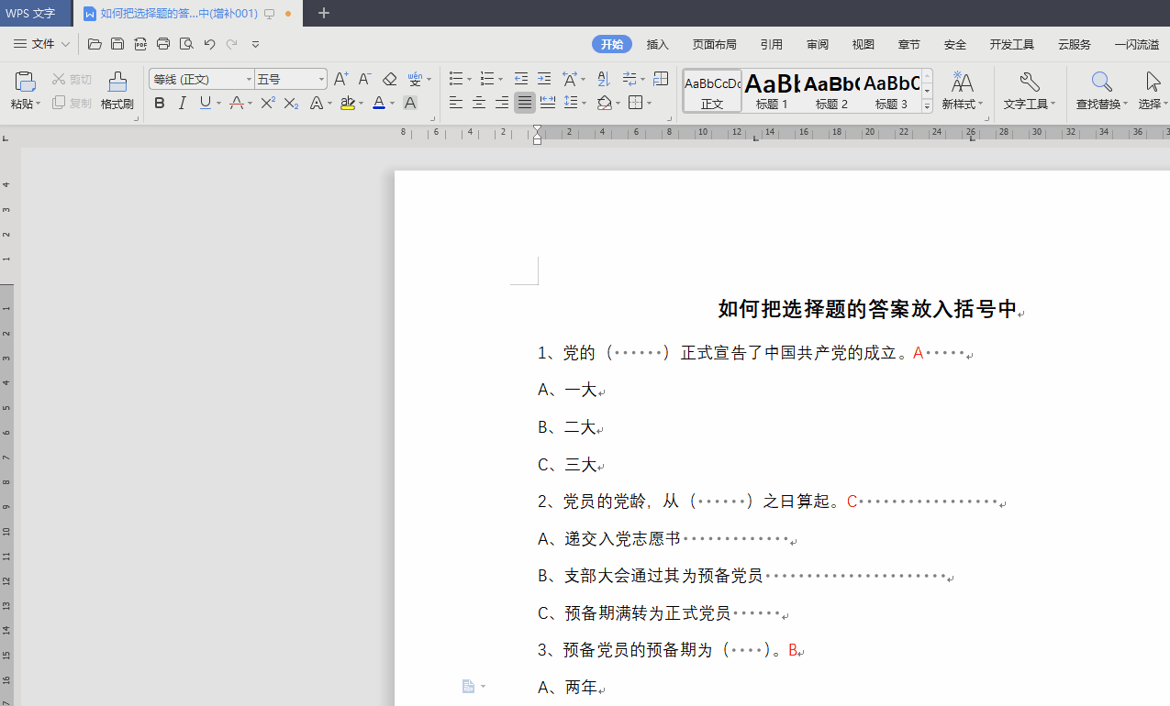This screenshot has height=706, width=1170.
Task: Center align paragraph
Action: coord(479,103)
